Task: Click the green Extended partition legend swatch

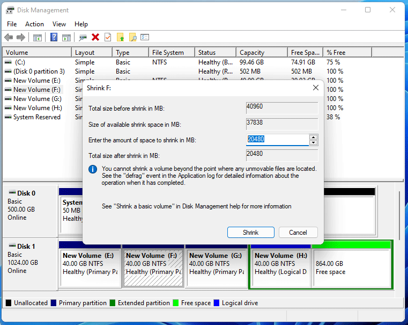Action: click(113, 303)
